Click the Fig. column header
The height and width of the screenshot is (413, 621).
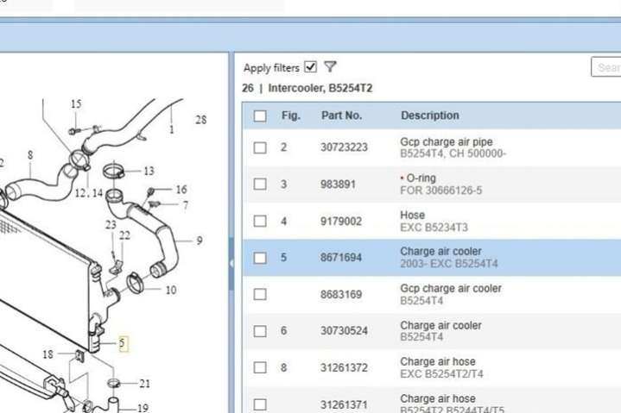(x=290, y=116)
